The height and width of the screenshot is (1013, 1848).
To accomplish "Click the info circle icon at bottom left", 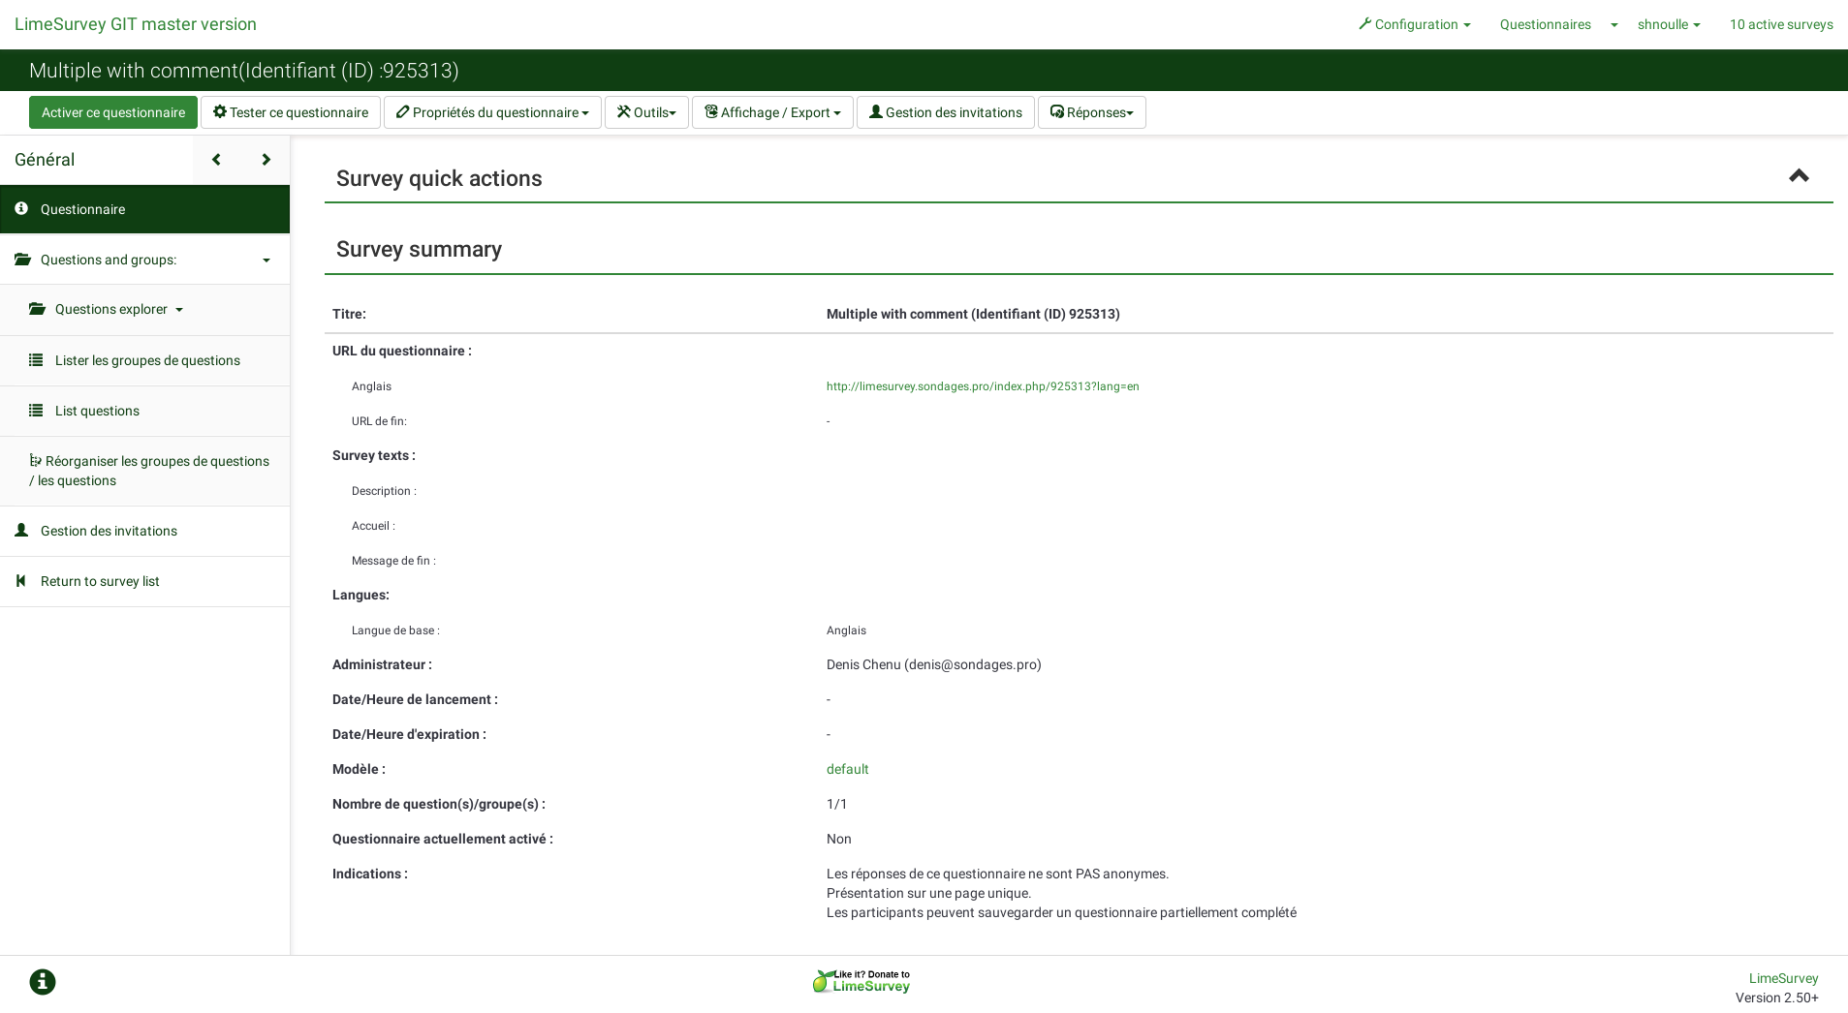I will click(43, 982).
